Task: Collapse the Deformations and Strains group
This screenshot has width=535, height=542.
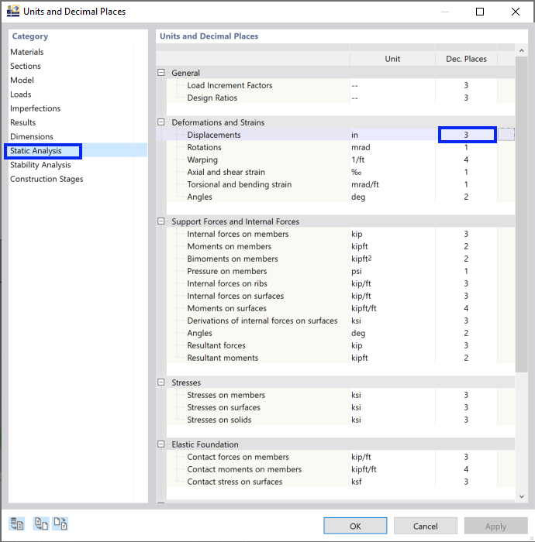Action: [161, 122]
